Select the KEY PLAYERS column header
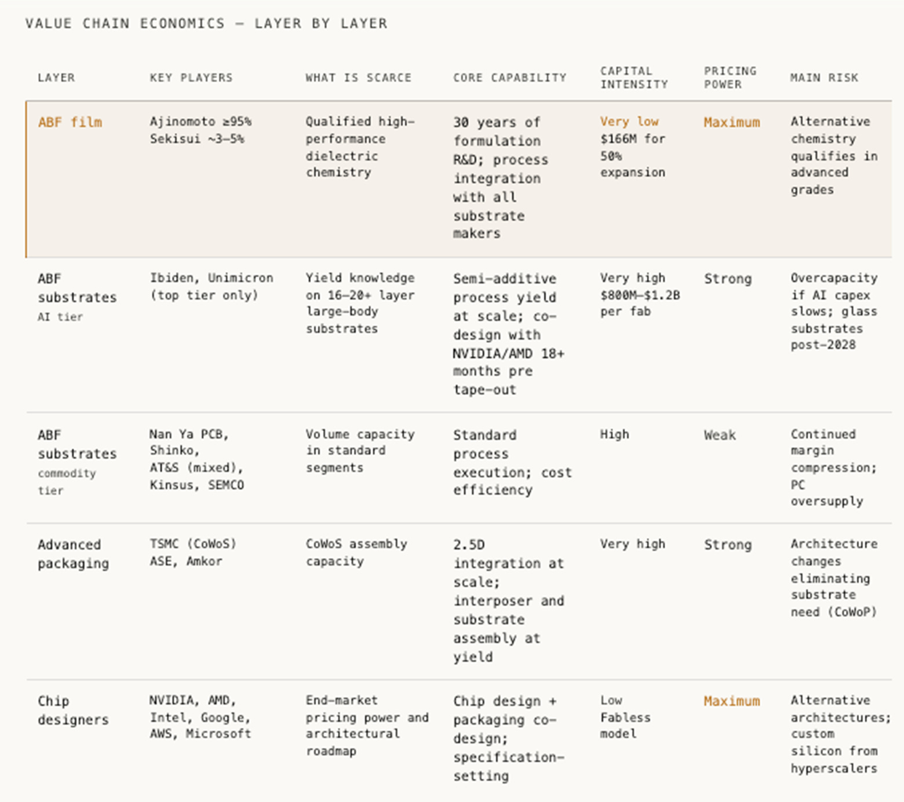904x802 pixels. click(x=191, y=78)
